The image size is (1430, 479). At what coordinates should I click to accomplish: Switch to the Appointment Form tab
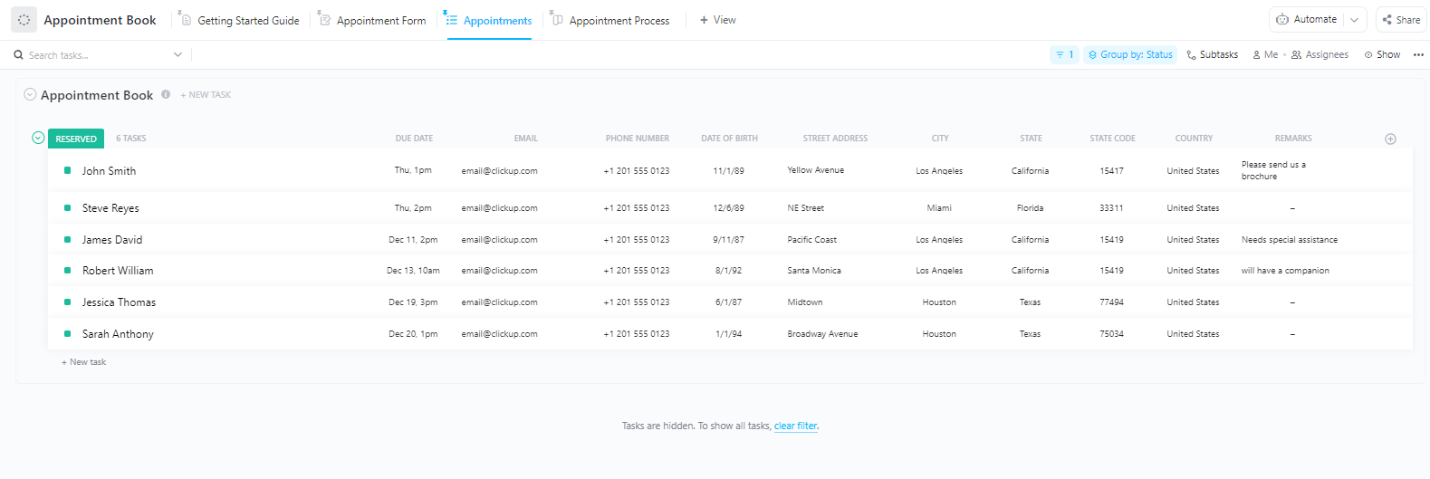[371, 20]
